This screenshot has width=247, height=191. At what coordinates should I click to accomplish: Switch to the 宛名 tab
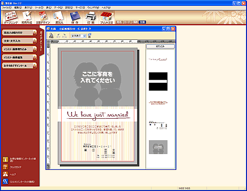pyautogui.click(x=120, y=22)
